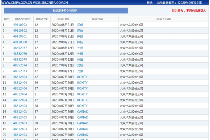Open the trademark name link in row 2

click(80, 31)
